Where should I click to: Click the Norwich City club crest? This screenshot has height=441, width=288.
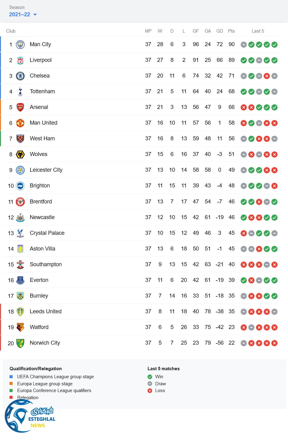pos(20,343)
